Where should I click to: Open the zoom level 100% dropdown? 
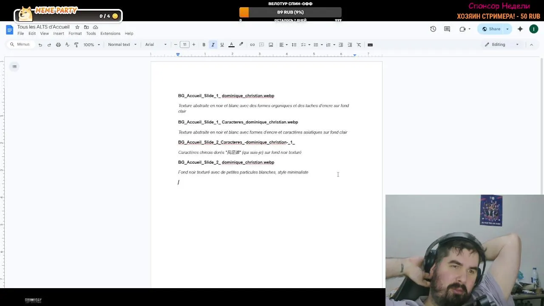[x=92, y=45]
